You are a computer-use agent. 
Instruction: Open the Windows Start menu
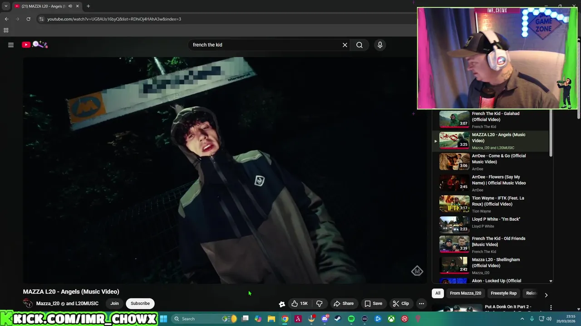[163, 319]
